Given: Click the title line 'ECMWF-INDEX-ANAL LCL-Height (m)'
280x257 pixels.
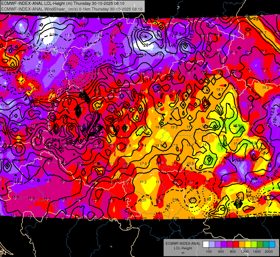Looking at the screenshot, I should click(37, 3).
